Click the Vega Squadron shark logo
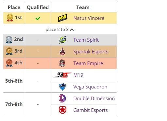 [62, 87]
